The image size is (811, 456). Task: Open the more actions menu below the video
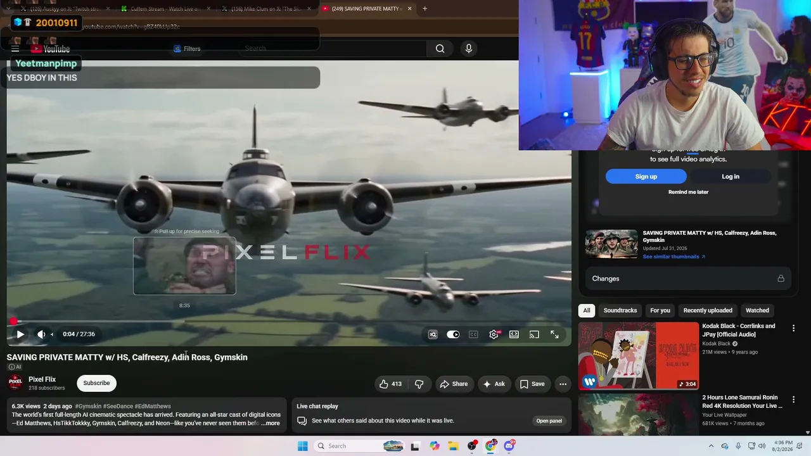tap(563, 384)
